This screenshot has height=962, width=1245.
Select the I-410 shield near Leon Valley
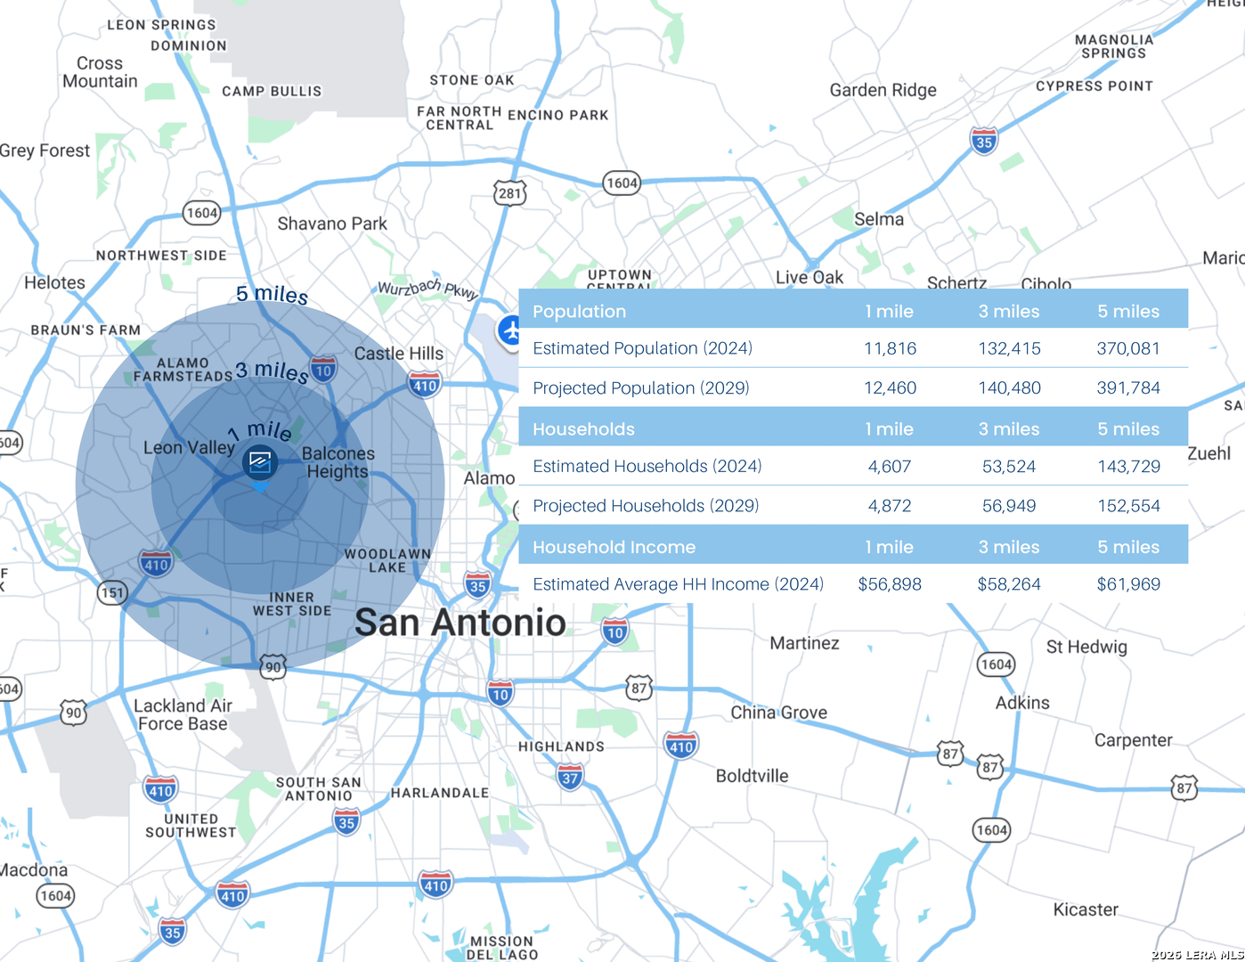click(x=155, y=564)
